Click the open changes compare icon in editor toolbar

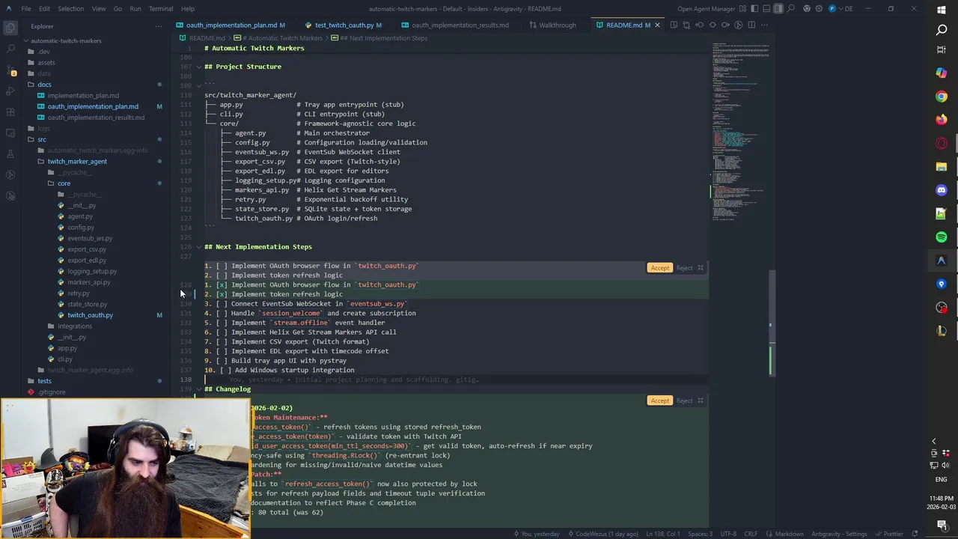tap(686, 25)
